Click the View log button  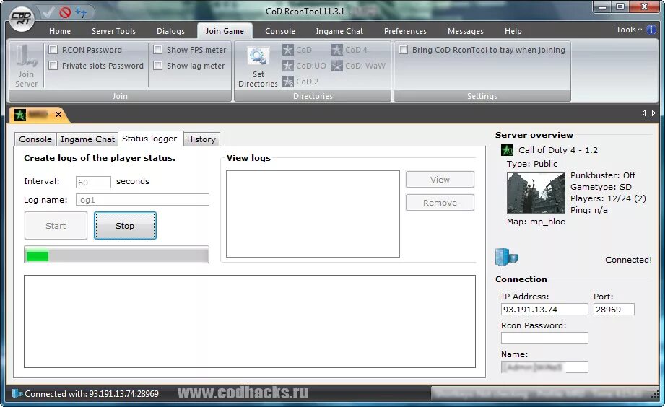click(x=440, y=180)
